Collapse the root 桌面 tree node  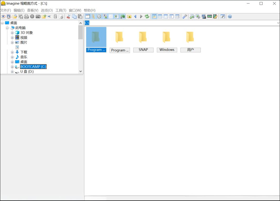[2, 23]
